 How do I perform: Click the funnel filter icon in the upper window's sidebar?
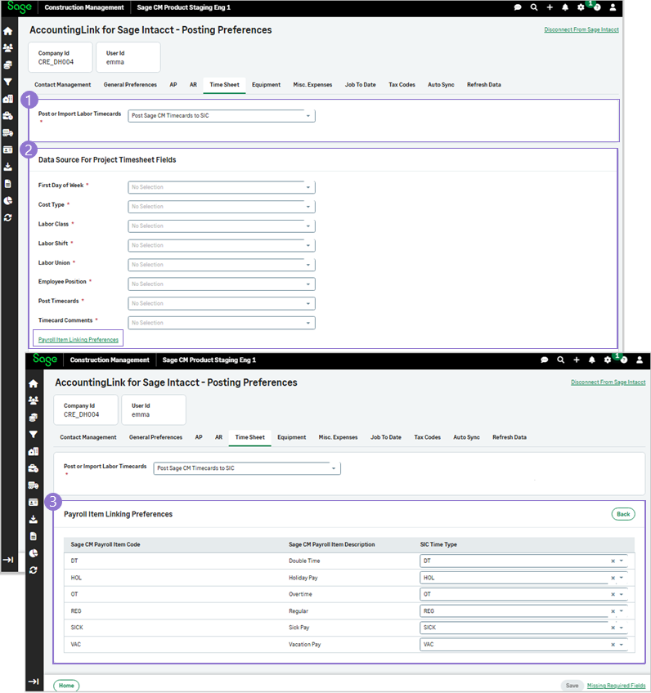pos(8,82)
